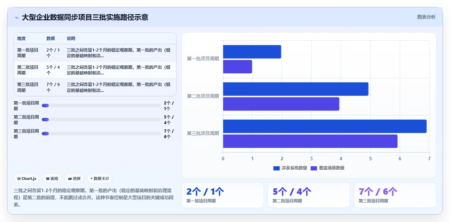Click the purple 覆盖场景数量 bar for 第三批项目周期
Viewport: 450px width, 222px height.
[310, 141]
